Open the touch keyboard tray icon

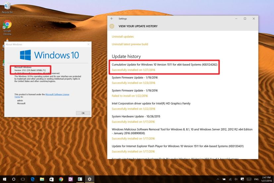tap(249, 179)
